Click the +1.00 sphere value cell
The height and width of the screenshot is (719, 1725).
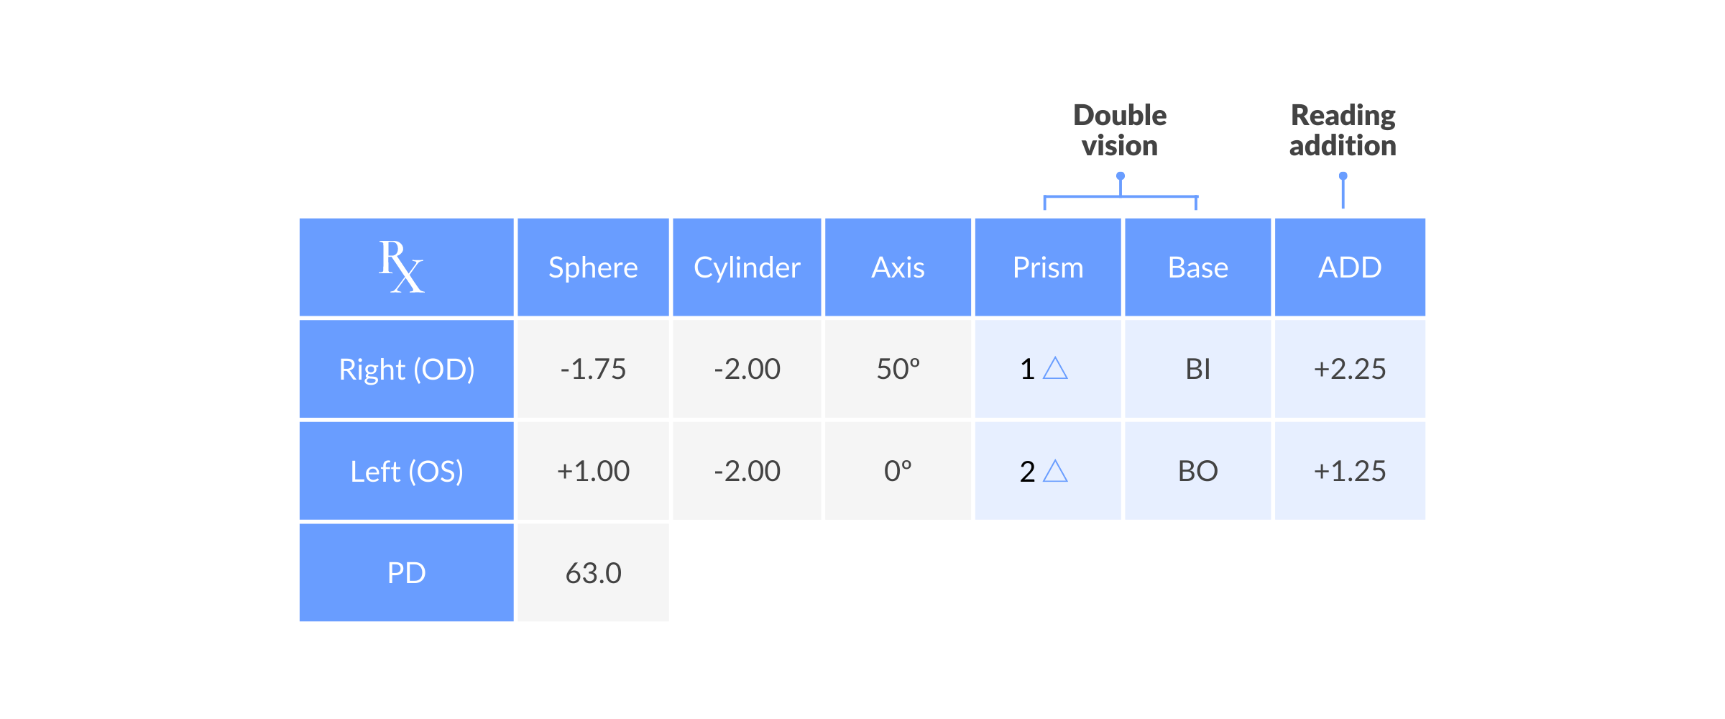click(x=593, y=472)
